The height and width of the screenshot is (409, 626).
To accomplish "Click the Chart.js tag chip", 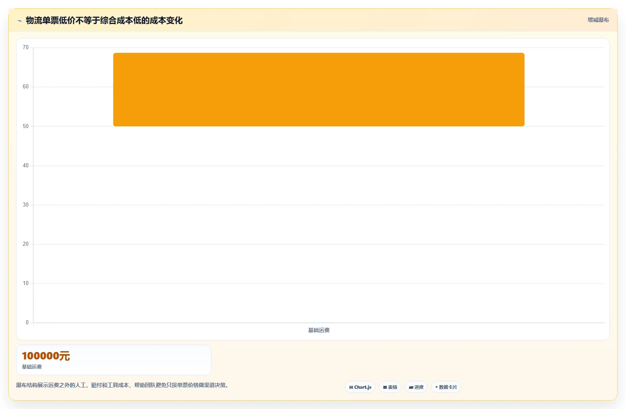I will (360, 387).
